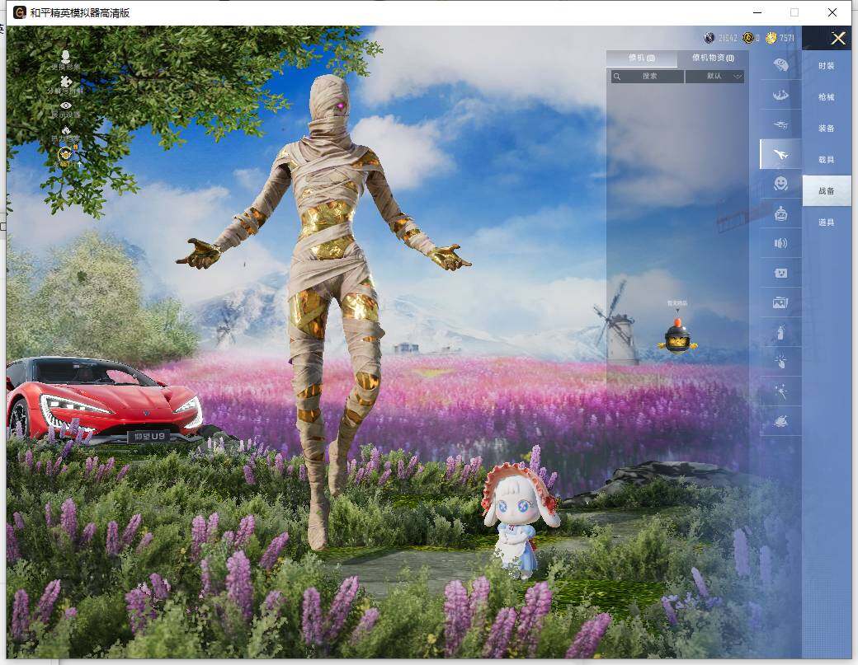Image resolution: width=858 pixels, height=665 pixels.
Task: Click the red sports car
Action: [104, 400]
